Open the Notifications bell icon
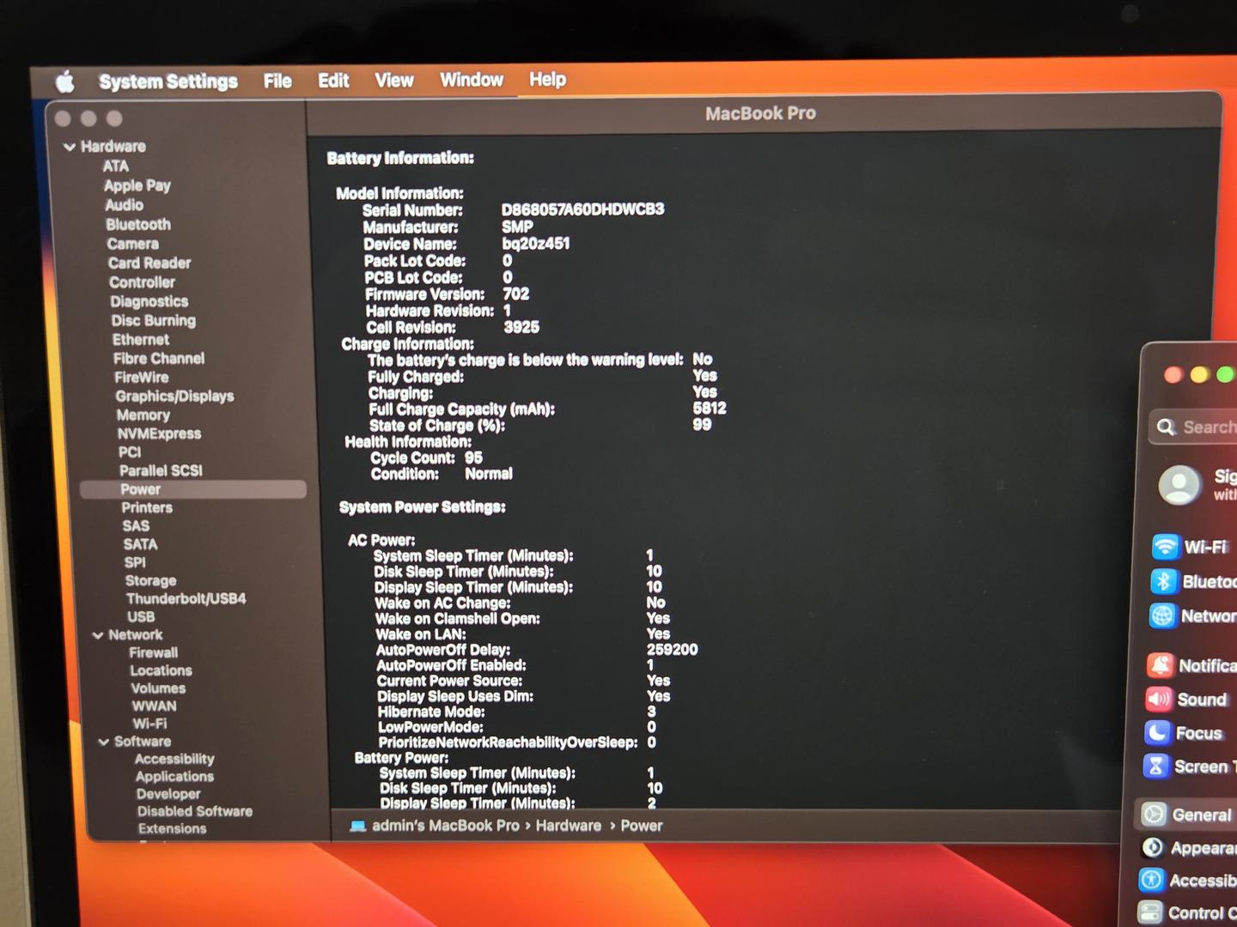 click(1160, 665)
